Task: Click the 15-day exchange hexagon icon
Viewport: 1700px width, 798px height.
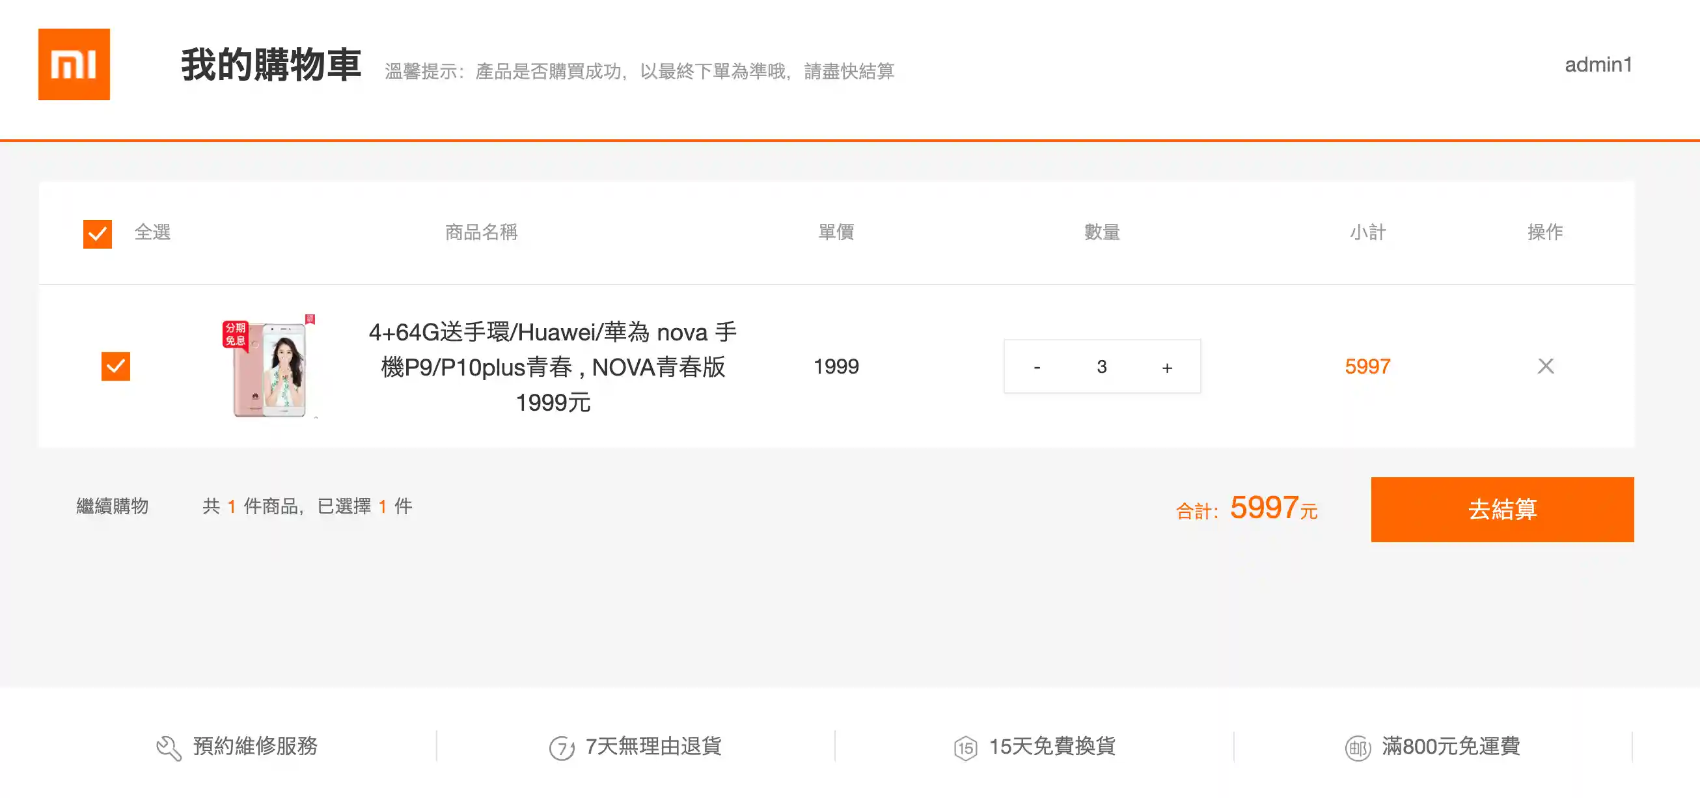Action: pyautogui.click(x=965, y=748)
